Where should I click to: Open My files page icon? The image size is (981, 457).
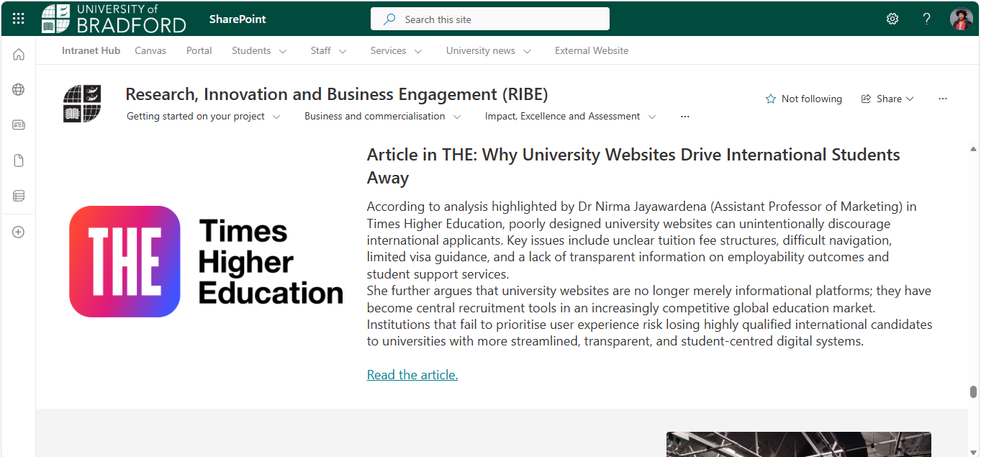click(x=19, y=160)
